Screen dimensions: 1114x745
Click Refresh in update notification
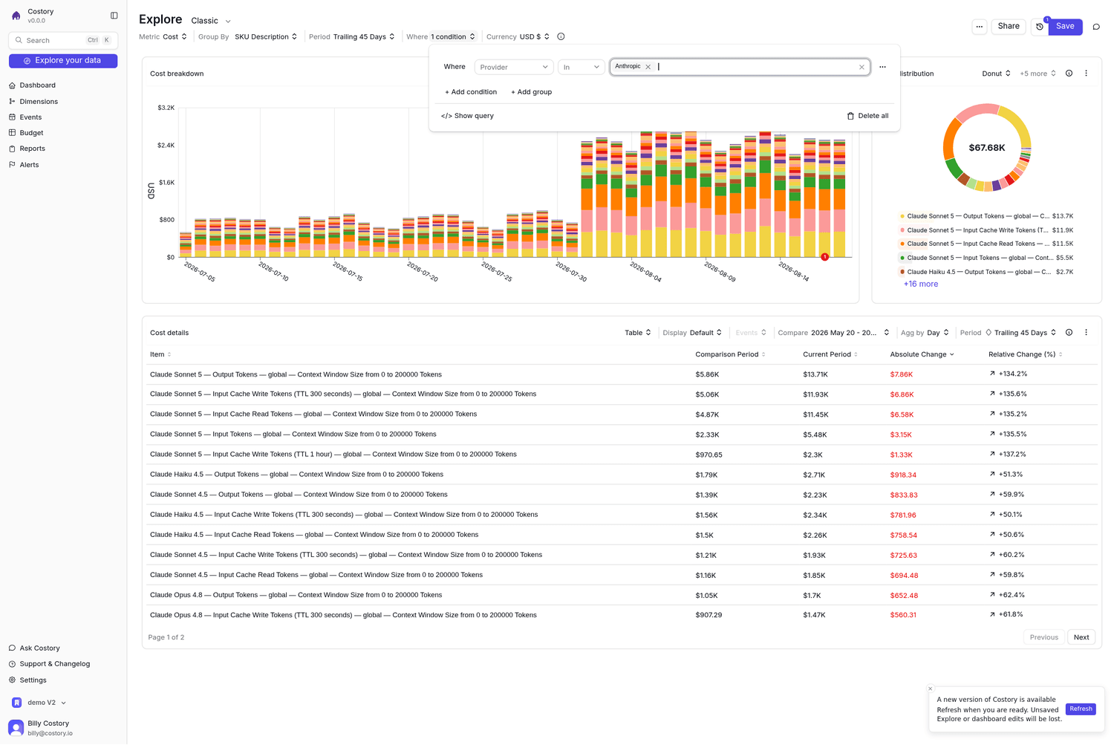tap(1081, 709)
